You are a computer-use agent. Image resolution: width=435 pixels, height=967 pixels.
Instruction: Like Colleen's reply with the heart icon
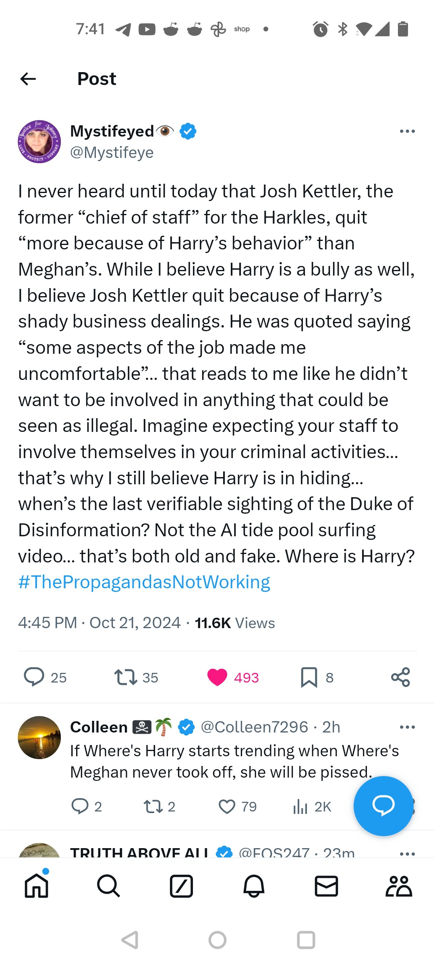click(227, 807)
